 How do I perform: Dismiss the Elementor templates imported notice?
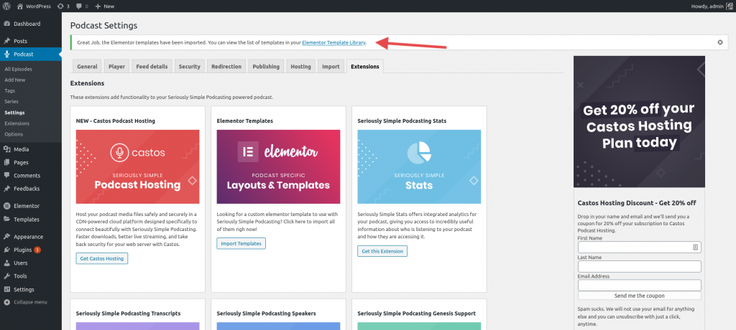point(719,42)
